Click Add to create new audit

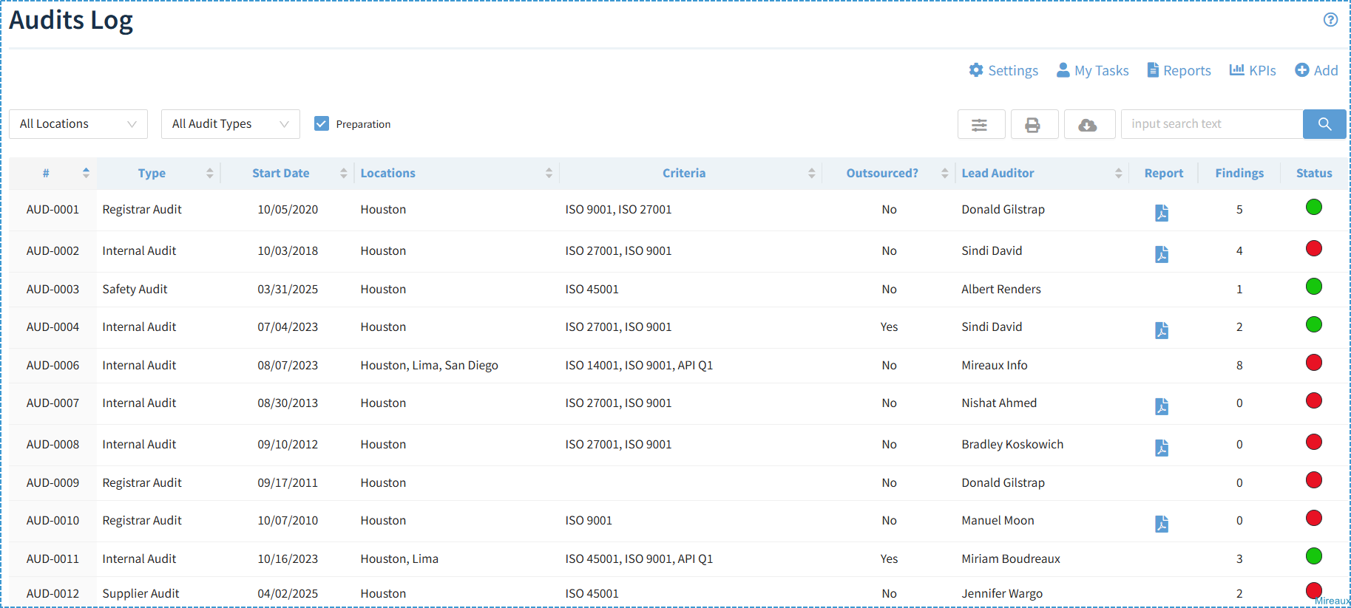(x=1316, y=71)
